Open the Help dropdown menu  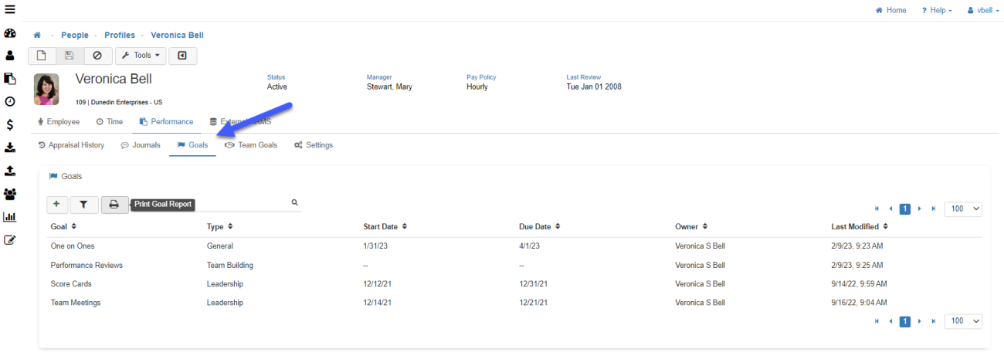(x=937, y=10)
